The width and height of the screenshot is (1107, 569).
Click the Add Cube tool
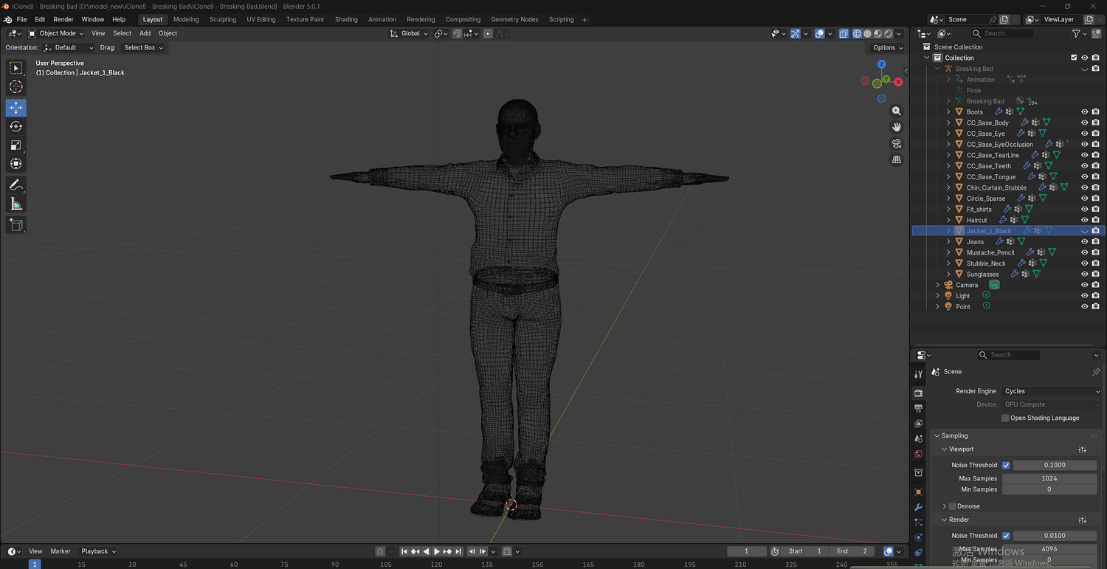[x=15, y=224]
